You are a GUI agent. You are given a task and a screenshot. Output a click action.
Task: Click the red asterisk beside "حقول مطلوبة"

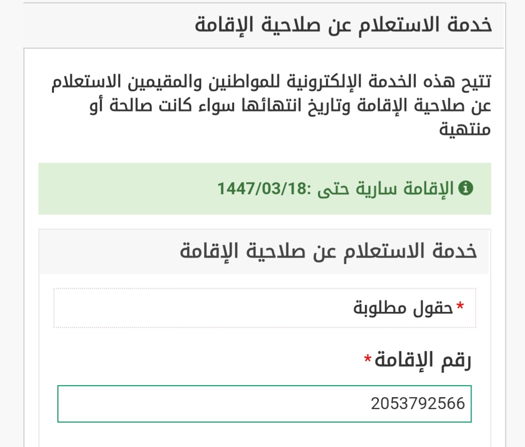click(x=460, y=307)
